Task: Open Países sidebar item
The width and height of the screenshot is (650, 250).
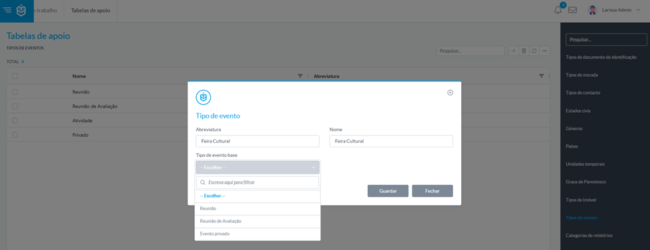Action: (572, 147)
